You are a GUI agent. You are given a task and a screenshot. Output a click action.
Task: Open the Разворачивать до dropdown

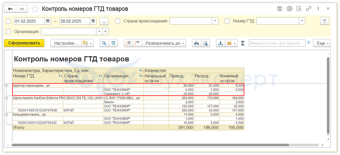(x=165, y=43)
